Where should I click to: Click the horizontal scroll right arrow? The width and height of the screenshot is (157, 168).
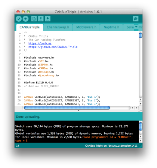click(136, 108)
